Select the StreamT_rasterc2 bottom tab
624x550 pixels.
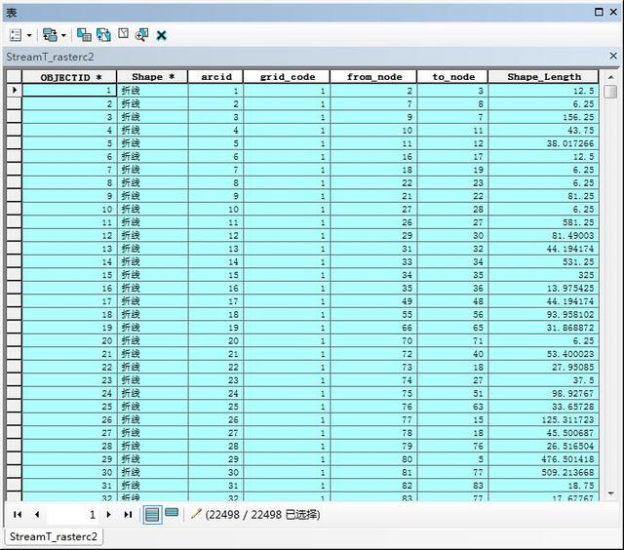pyautogui.click(x=54, y=536)
